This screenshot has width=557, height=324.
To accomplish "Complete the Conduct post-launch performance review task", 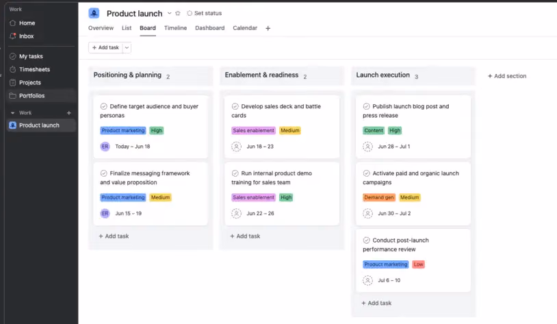I will (366, 240).
